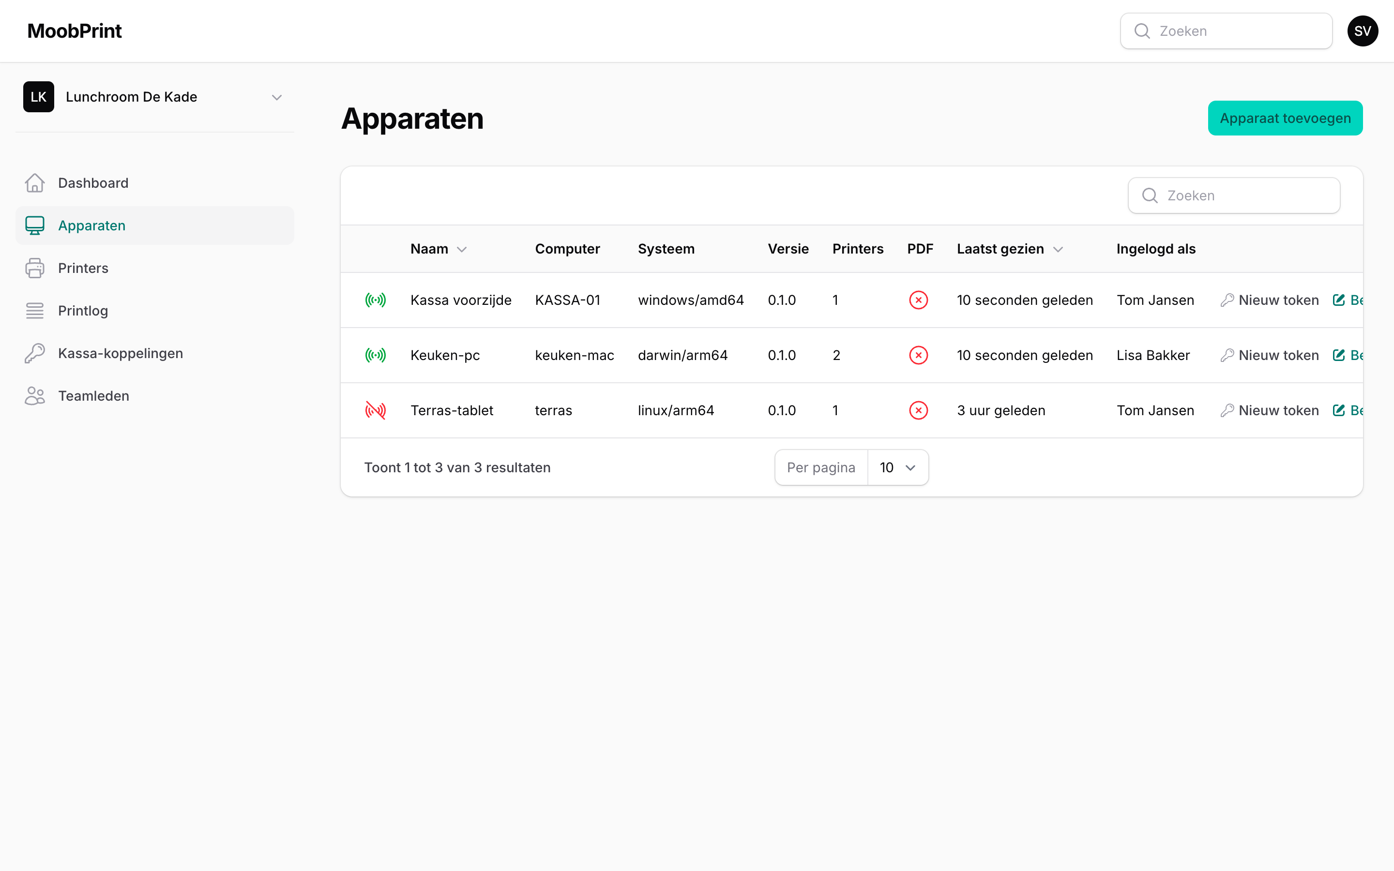Focus the table Zoeken search field

[1234, 195]
